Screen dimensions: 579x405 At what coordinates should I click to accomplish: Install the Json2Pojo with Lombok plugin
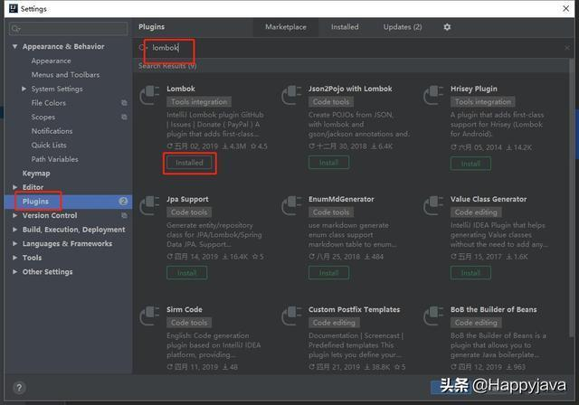tap(328, 163)
